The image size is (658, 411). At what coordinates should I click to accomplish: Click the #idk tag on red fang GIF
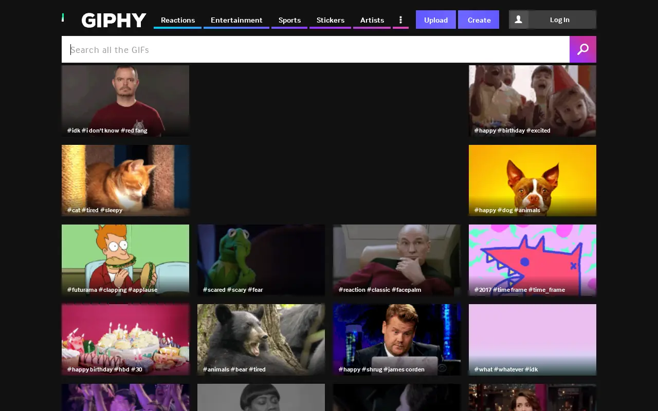pos(74,130)
